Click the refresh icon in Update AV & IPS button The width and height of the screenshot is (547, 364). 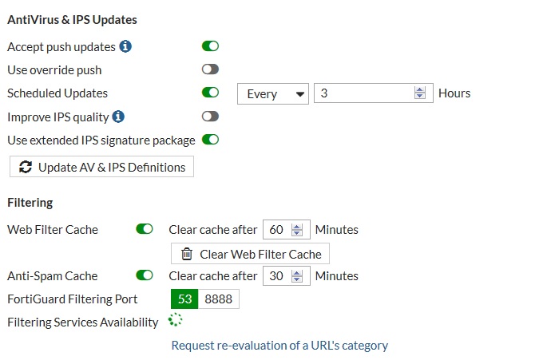(x=26, y=167)
